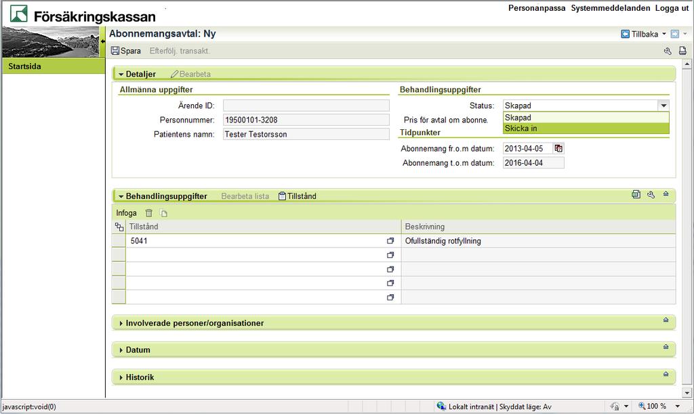Click the privacy icon dropdown in status bar

click(626, 406)
